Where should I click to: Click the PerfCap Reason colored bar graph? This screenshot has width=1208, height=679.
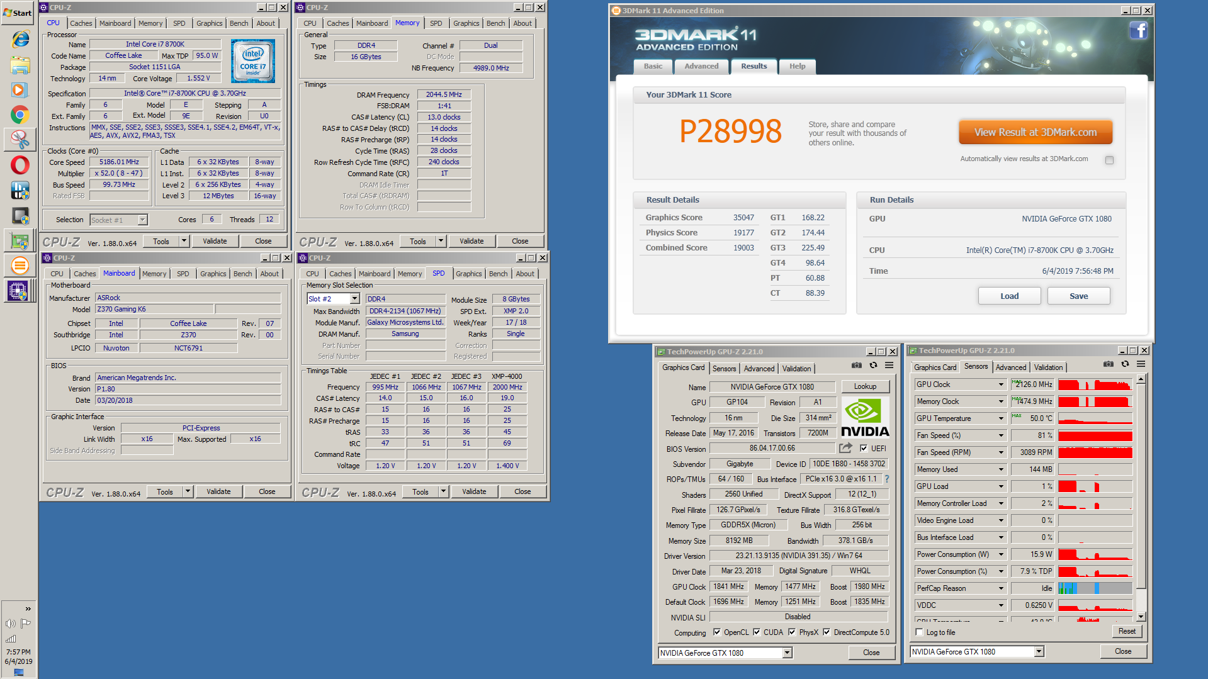[1095, 588]
